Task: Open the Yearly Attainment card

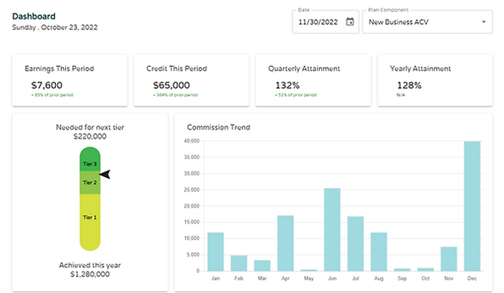Action: click(x=435, y=80)
